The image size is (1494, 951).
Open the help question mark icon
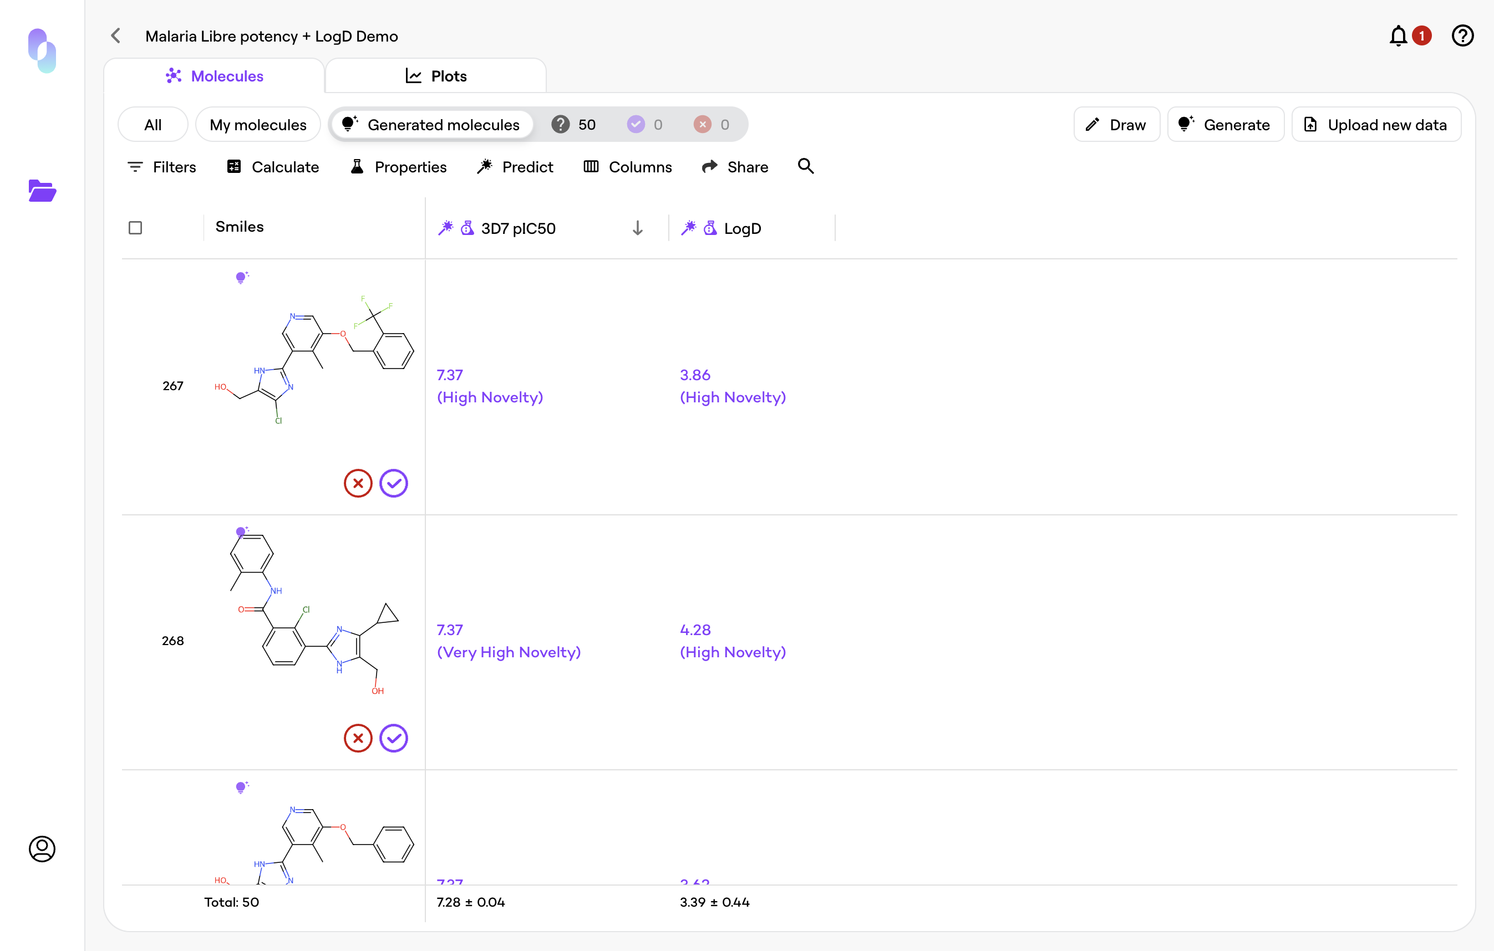coord(1462,36)
